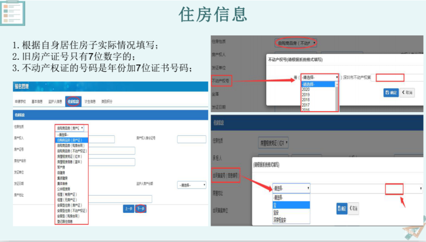The image size is (426, 242).
Task: Click the document icon at slide top-left
Action: pos(13,13)
